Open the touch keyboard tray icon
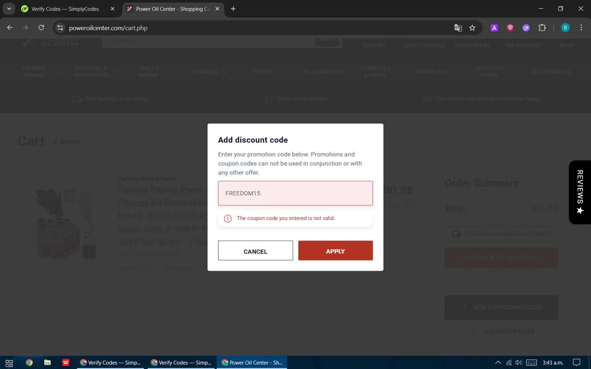Screen dimensions: 591x369 532,363
